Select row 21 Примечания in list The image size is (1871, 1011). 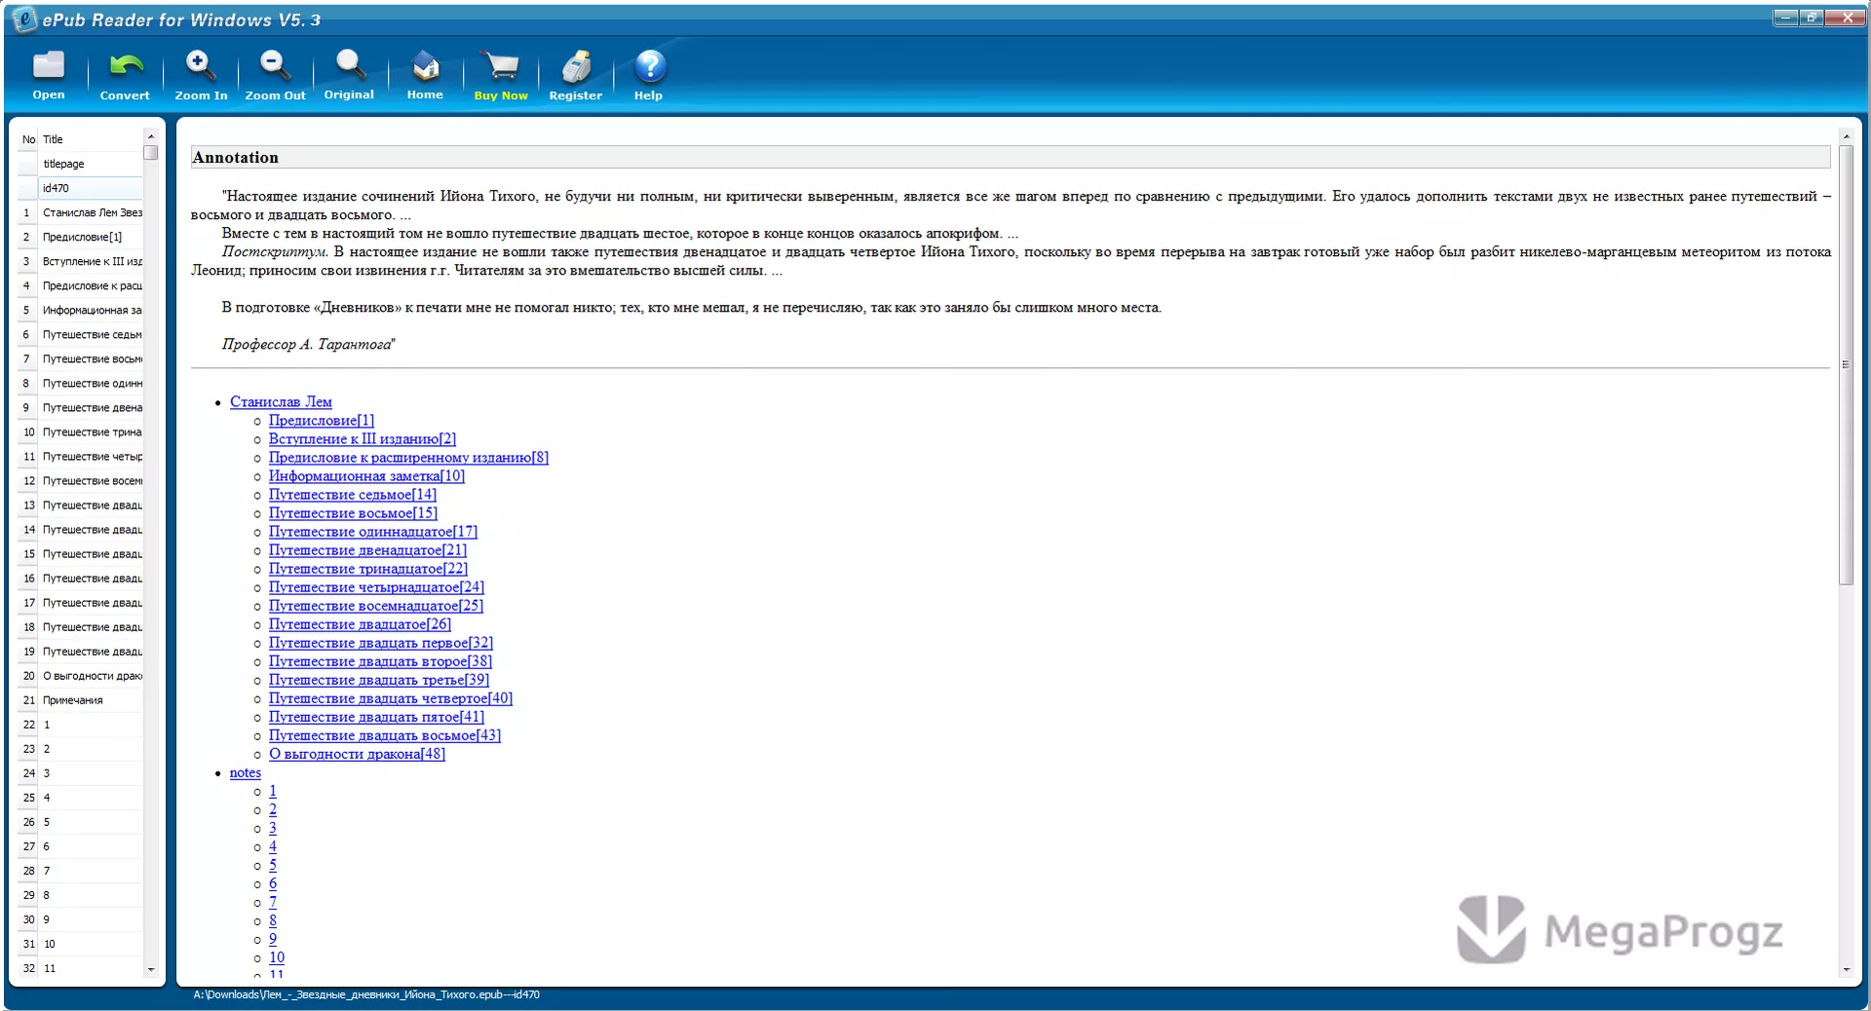[81, 699]
